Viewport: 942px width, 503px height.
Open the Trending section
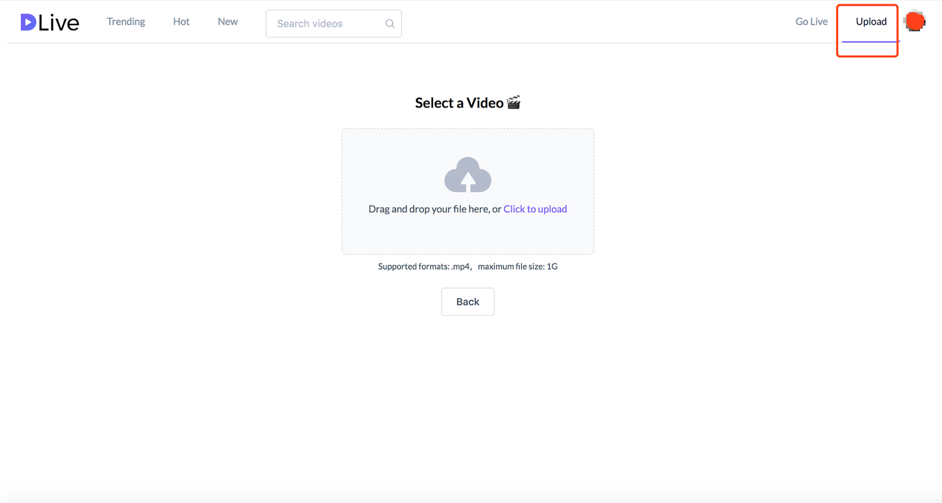coord(126,21)
